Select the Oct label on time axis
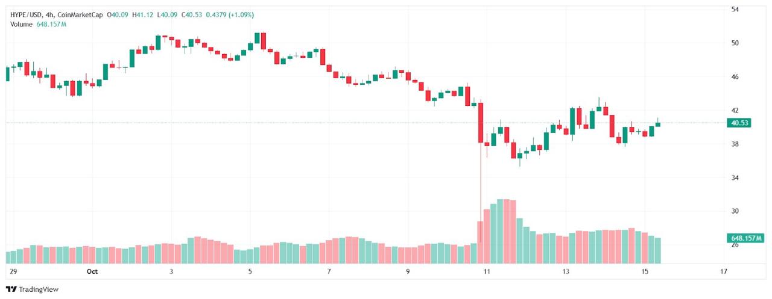772x299 pixels. [x=92, y=272]
